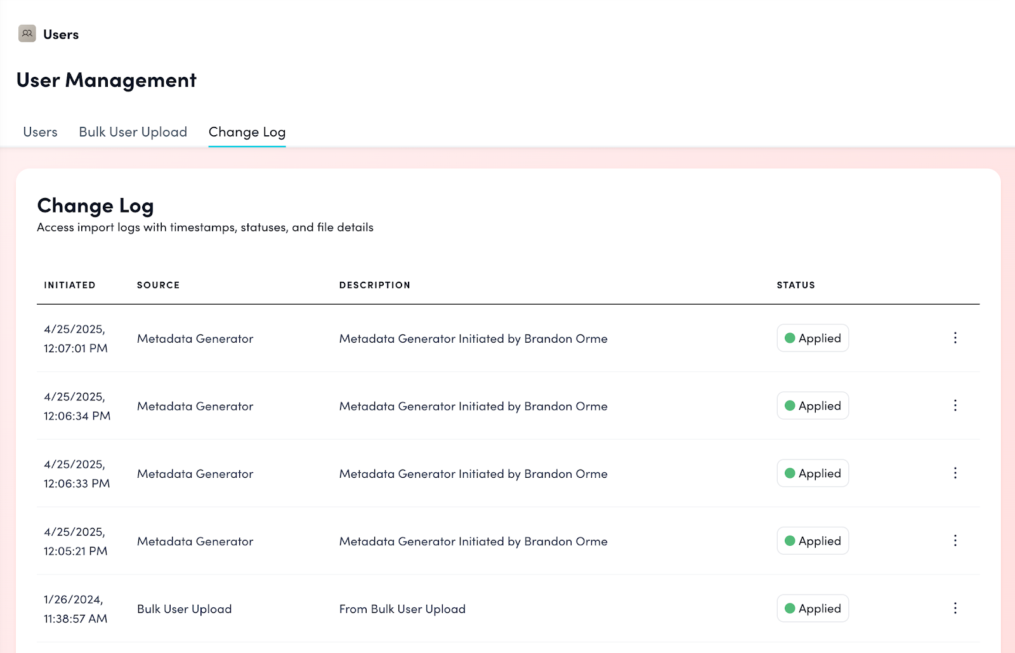This screenshot has width=1015, height=653.
Task: Select the 'From Bulk User Upload' description text
Action: tap(402, 609)
